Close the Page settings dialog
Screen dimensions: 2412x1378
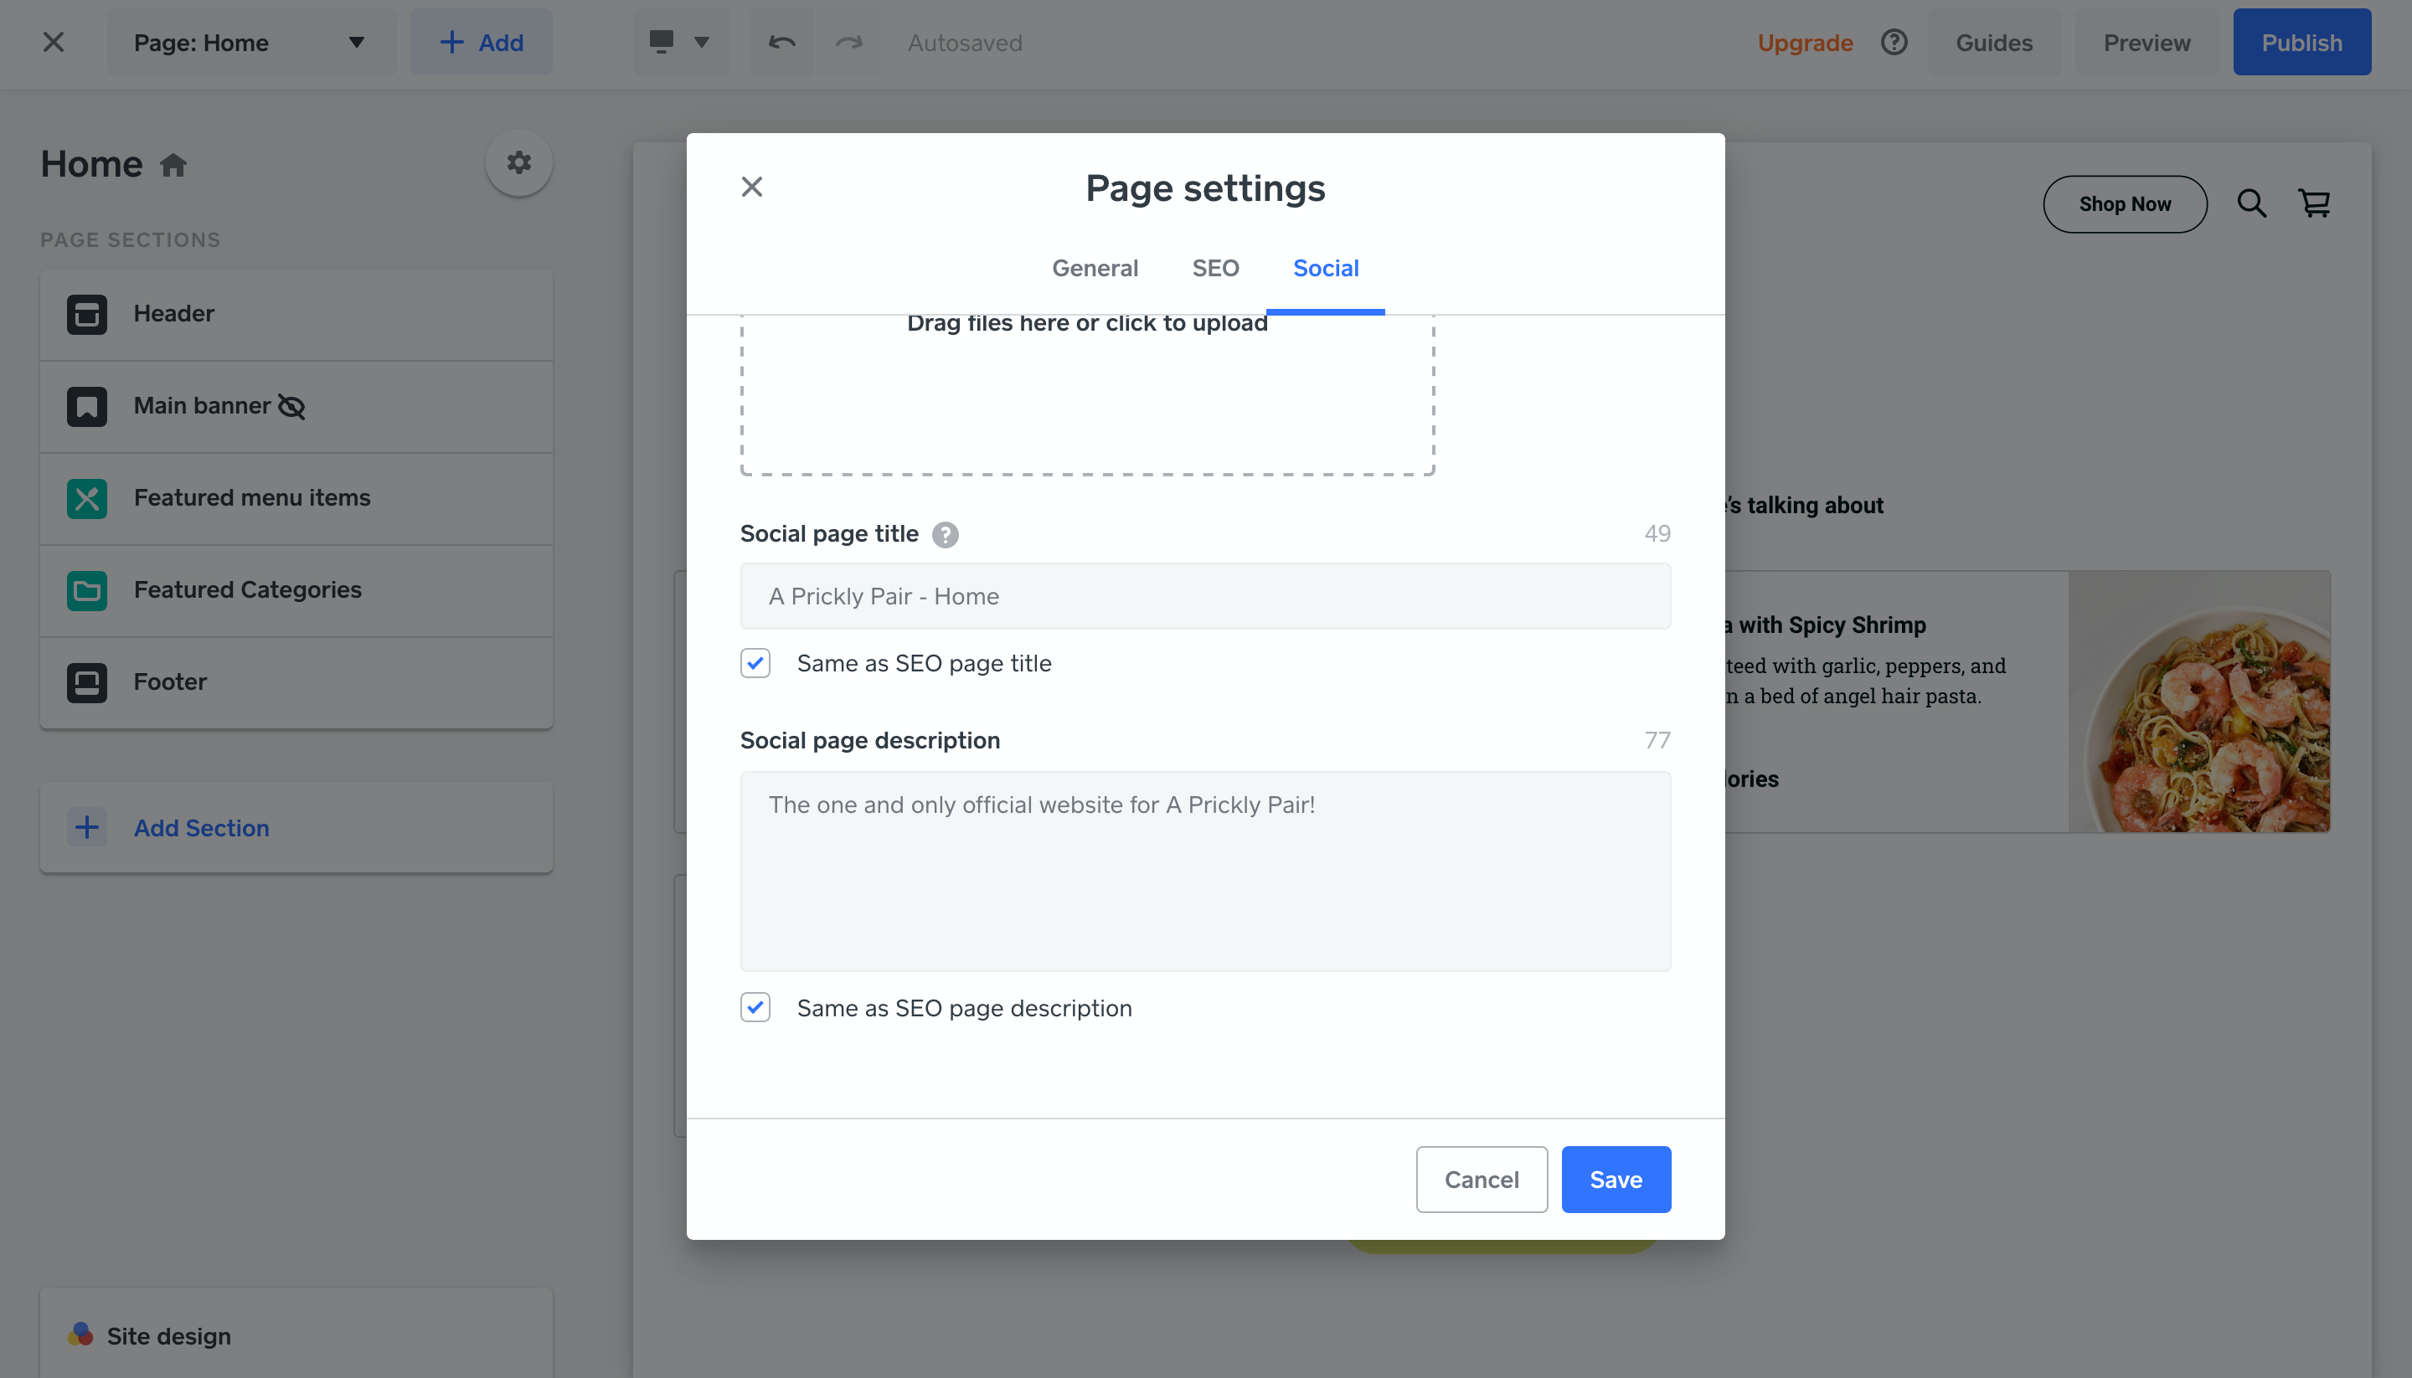pyautogui.click(x=751, y=188)
